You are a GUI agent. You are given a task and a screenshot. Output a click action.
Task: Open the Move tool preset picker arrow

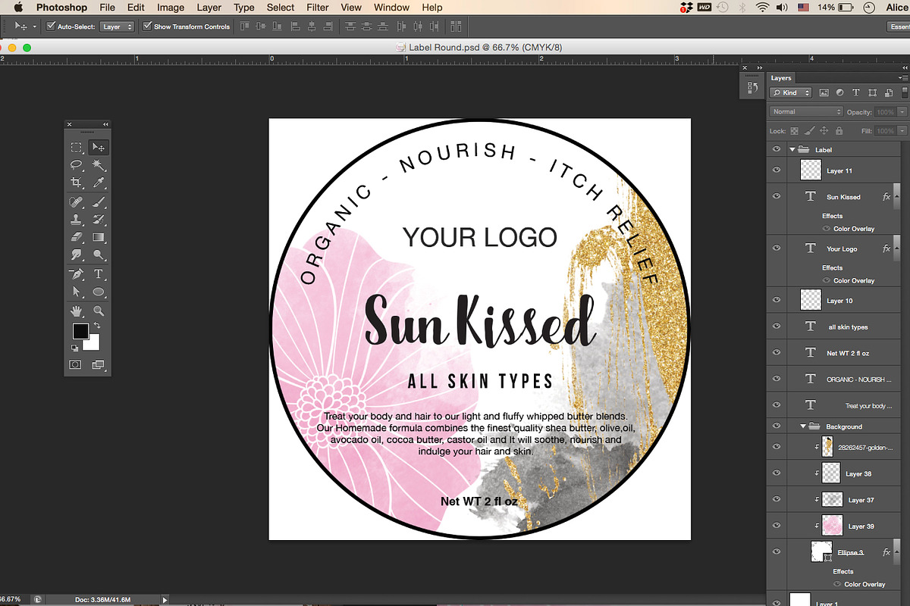pos(34,27)
